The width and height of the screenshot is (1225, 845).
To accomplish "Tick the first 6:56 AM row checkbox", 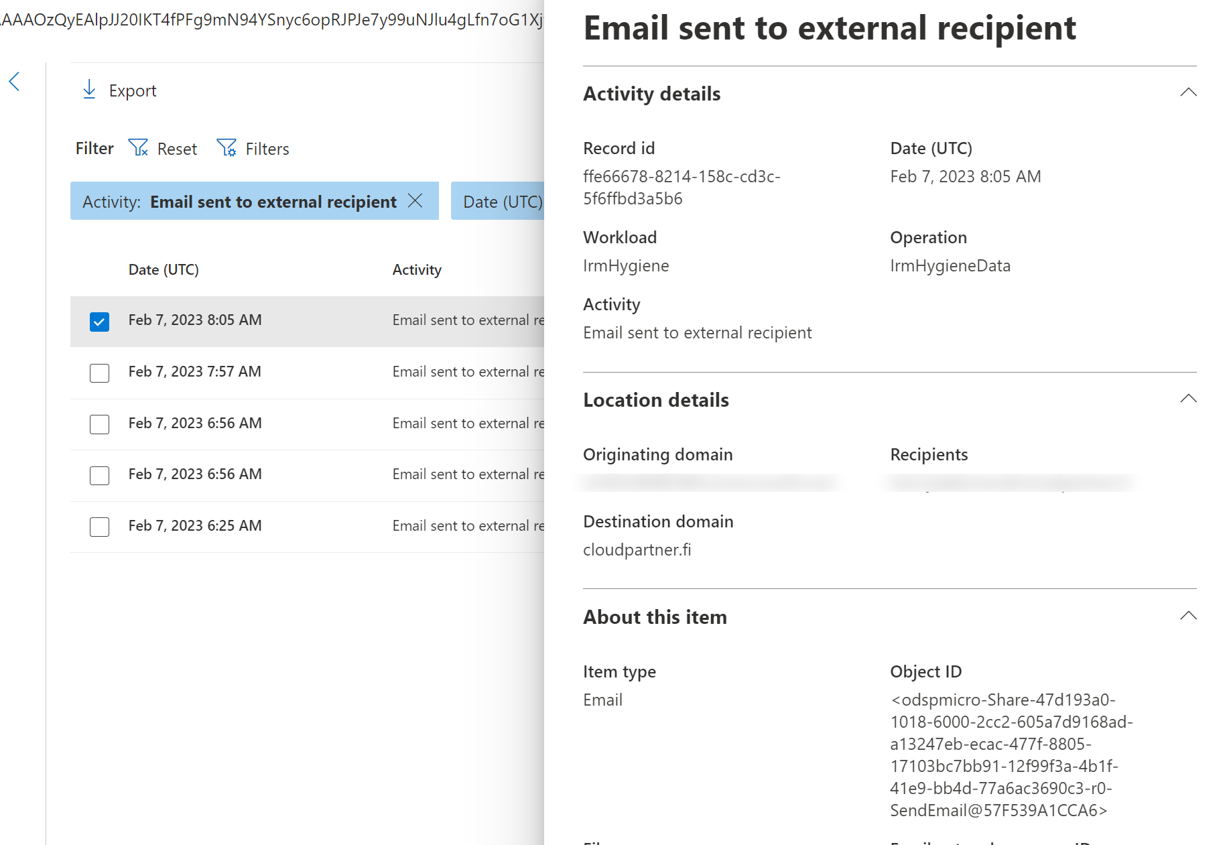I will click(99, 424).
